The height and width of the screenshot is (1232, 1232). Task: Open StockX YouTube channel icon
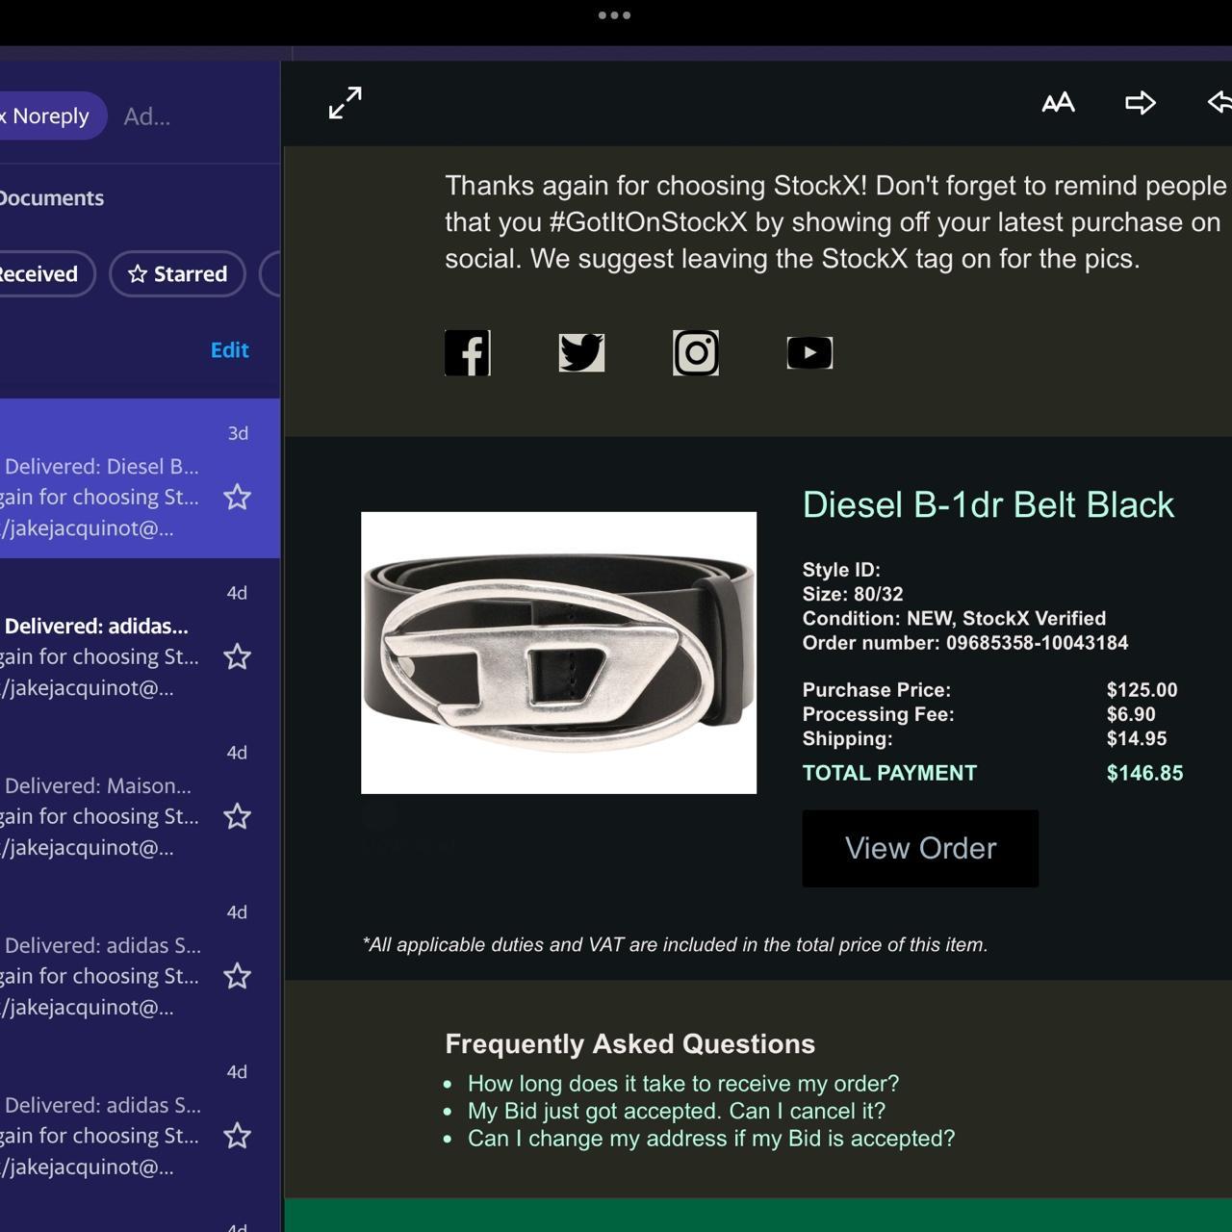(x=809, y=353)
